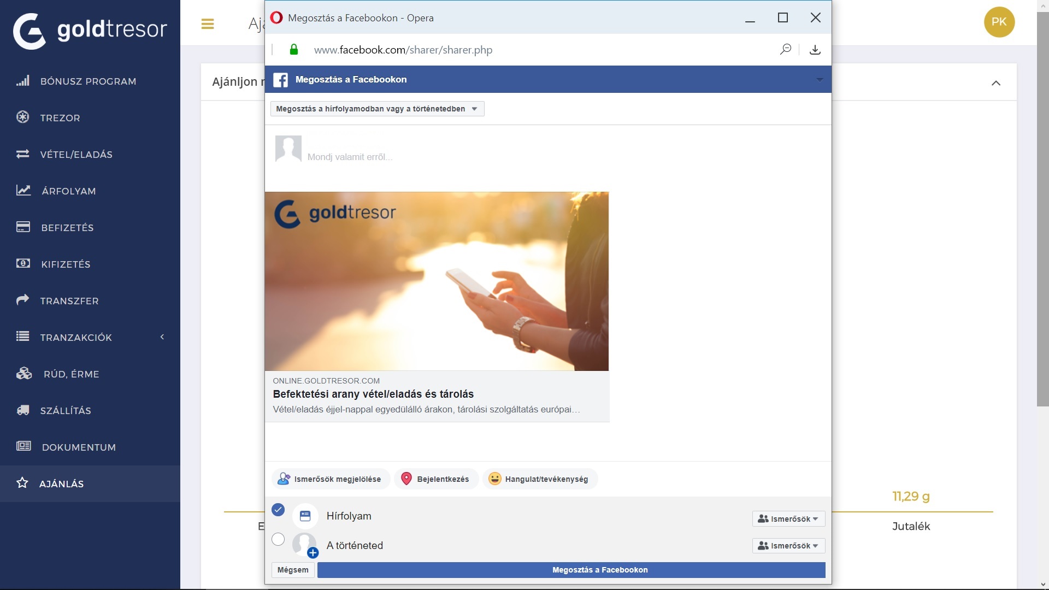Click the 'Mondj valamit erről...' text field
The height and width of the screenshot is (590, 1049).
350,157
